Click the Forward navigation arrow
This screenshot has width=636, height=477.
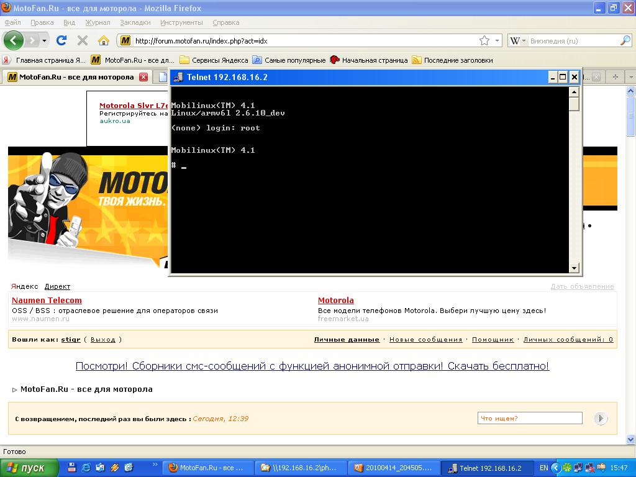click(32, 40)
